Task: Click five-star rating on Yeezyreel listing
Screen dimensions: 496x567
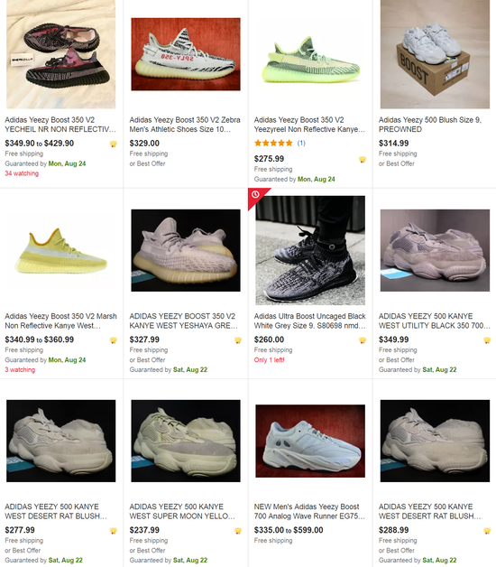Action: point(273,144)
